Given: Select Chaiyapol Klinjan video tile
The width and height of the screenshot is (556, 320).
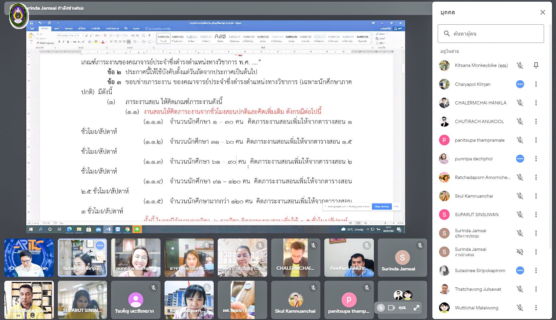Looking at the screenshot, I should (29, 257).
